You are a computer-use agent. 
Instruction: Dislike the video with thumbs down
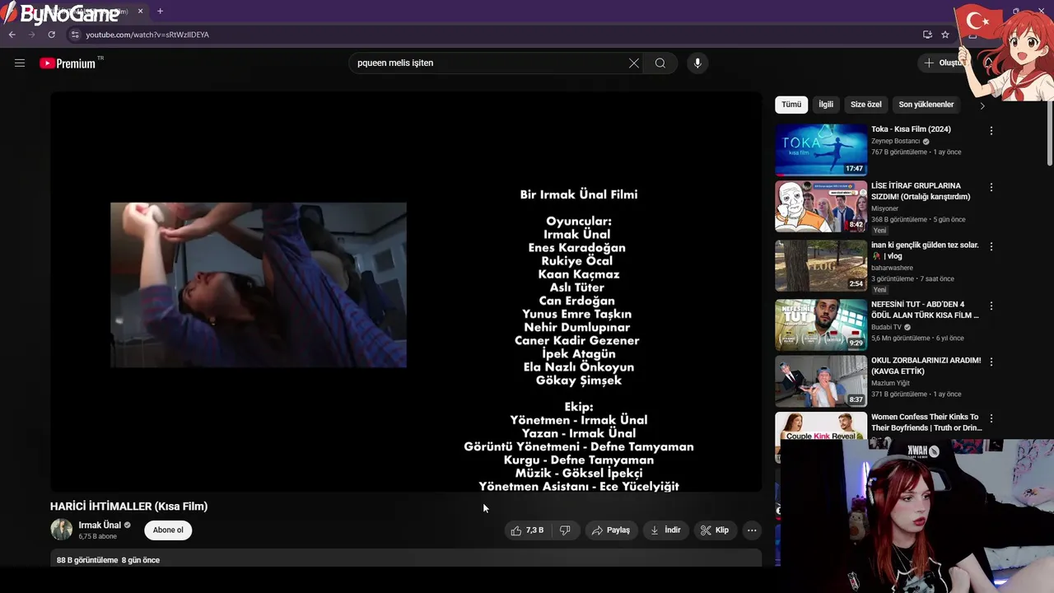(565, 530)
